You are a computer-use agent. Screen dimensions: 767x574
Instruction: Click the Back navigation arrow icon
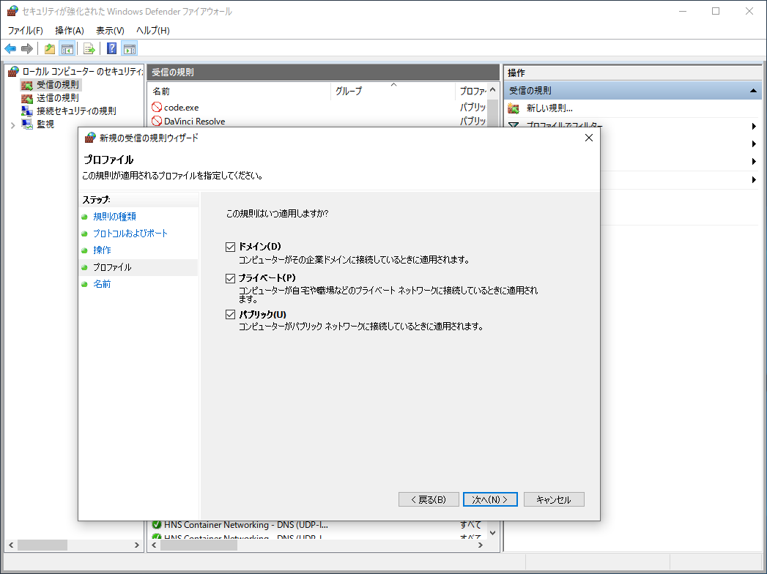[10, 49]
